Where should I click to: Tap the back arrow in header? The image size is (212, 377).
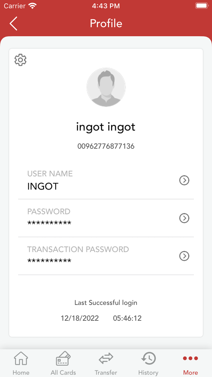click(x=14, y=24)
